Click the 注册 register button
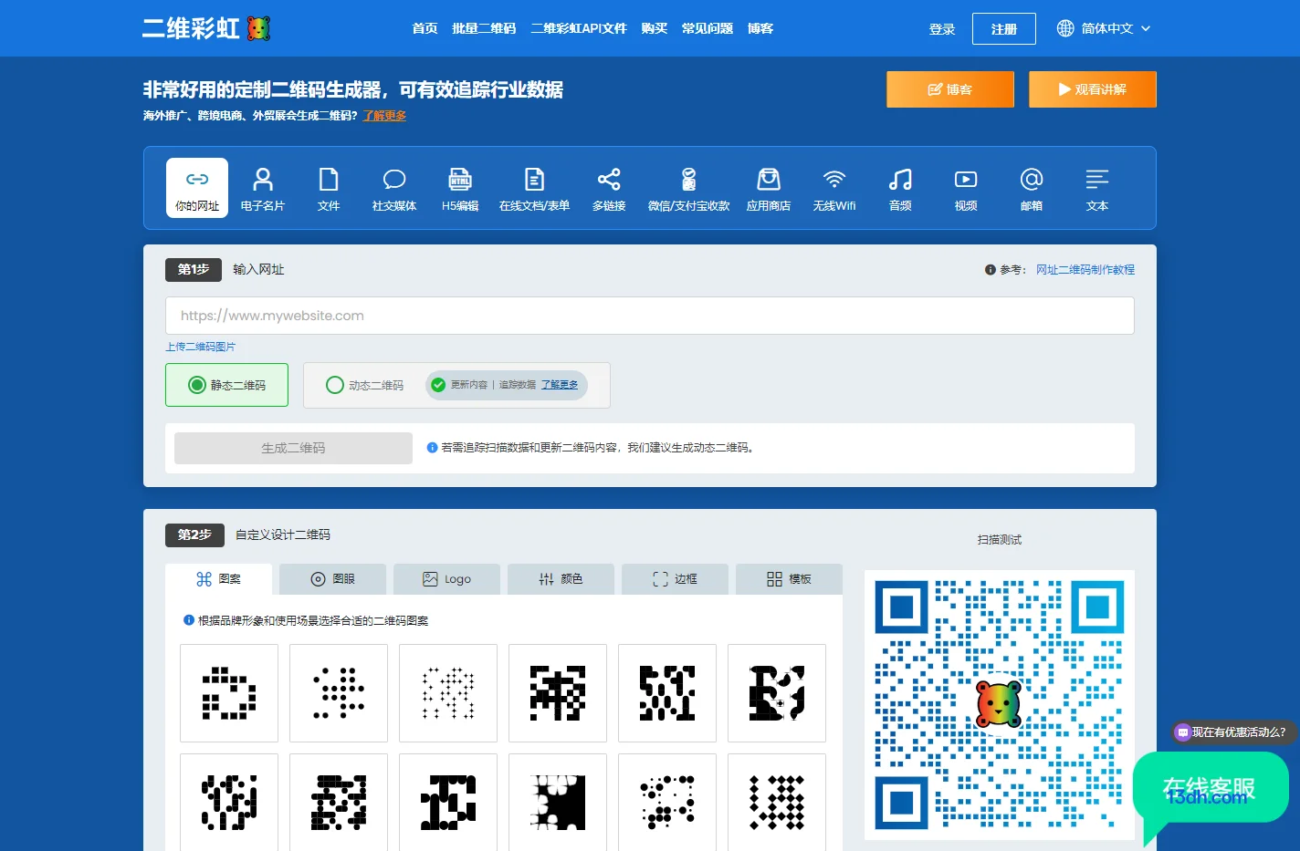Image resolution: width=1300 pixels, height=851 pixels. pyautogui.click(x=1004, y=29)
